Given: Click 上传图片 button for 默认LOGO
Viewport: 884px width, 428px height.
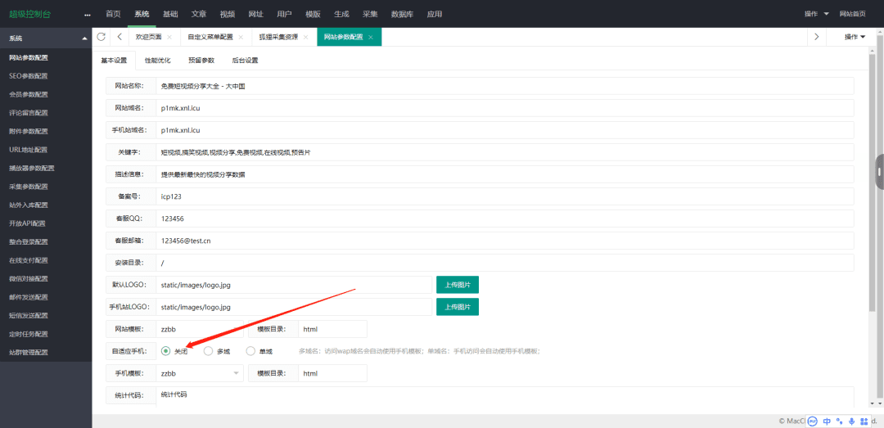Looking at the screenshot, I should (x=457, y=285).
